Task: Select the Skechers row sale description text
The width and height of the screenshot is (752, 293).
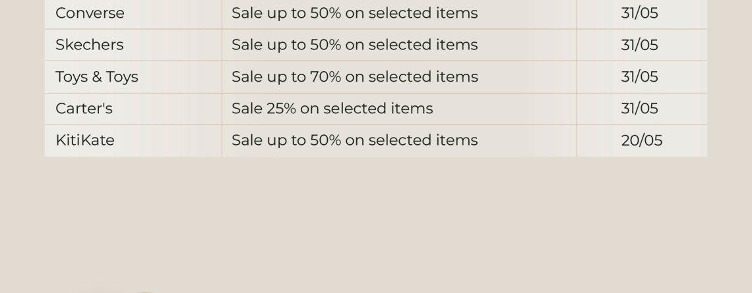Action: coord(354,45)
